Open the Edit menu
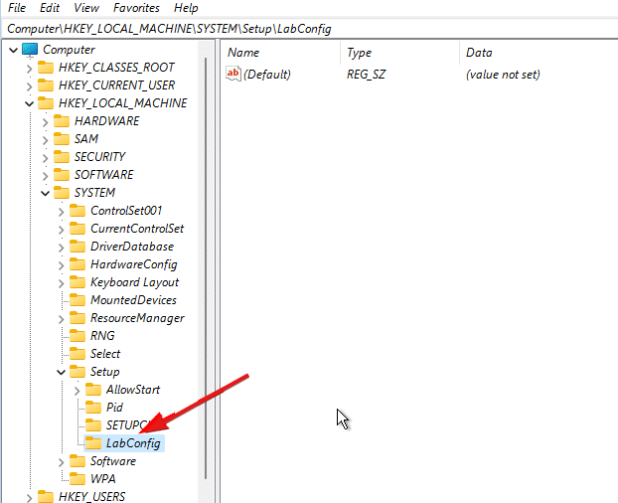This screenshot has width=618, height=503. pyautogui.click(x=50, y=8)
